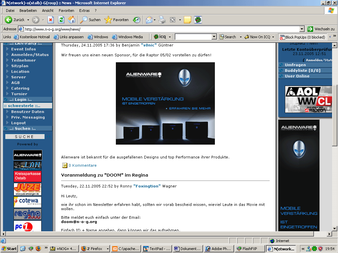Click the comment note icon beside Kommentare

[65, 165]
